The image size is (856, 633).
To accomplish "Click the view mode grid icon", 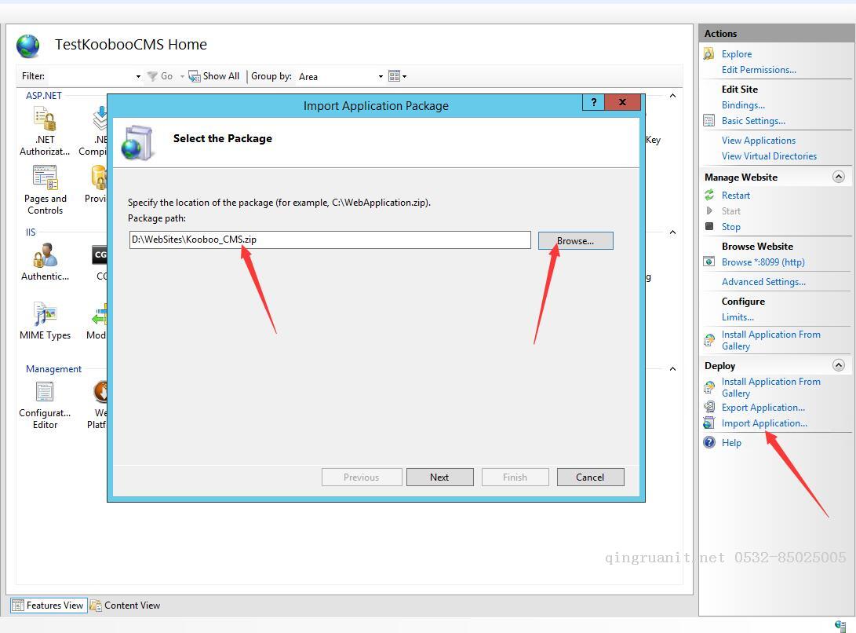I will [x=394, y=76].
